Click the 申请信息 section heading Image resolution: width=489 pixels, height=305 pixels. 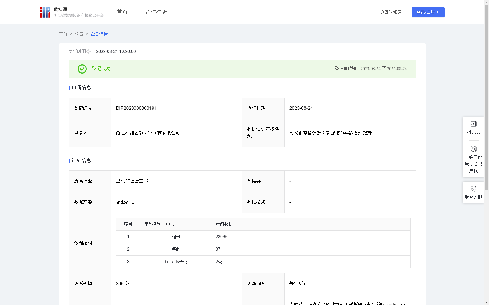(81, 88)
